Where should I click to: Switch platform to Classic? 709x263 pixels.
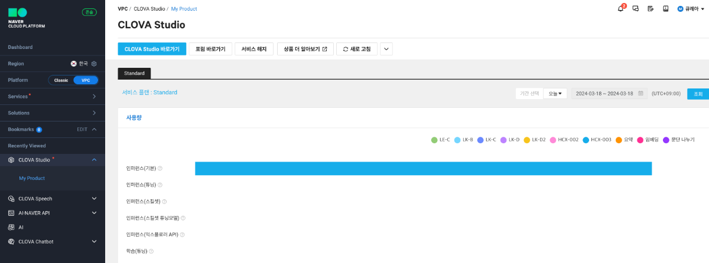pyautogui.click(x=61, y=80)
